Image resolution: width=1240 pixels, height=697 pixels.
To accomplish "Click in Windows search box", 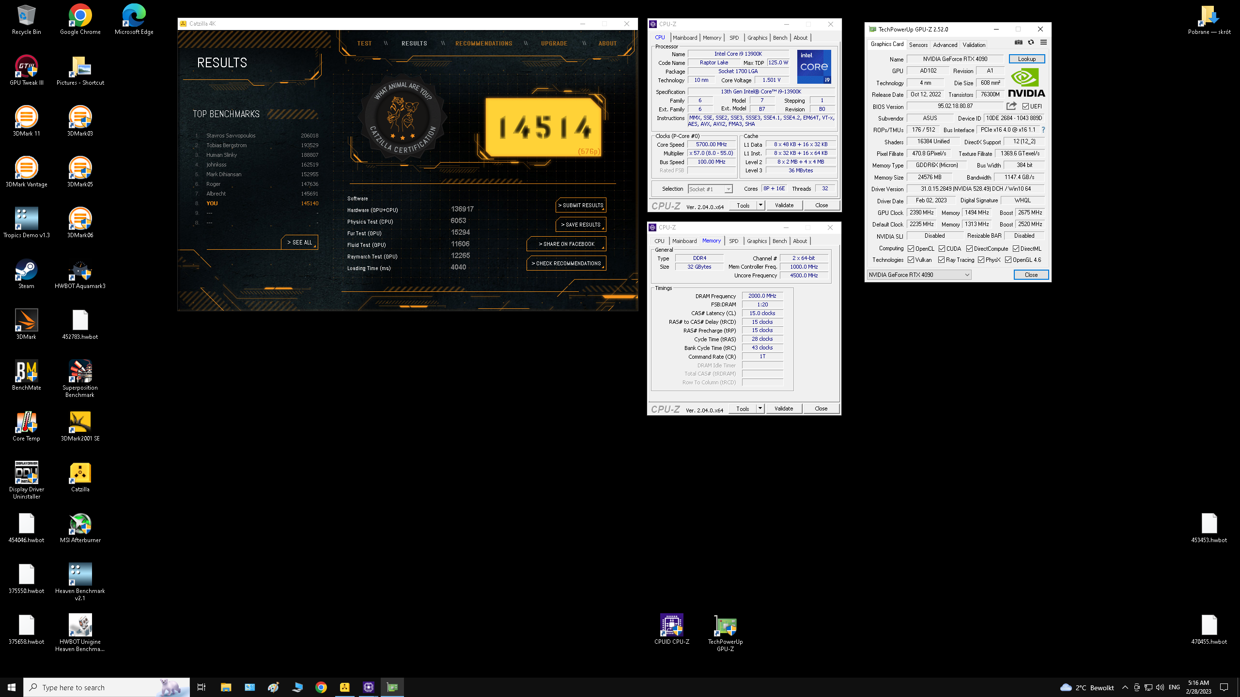I will pyautogui.click(x=107, y=687).
